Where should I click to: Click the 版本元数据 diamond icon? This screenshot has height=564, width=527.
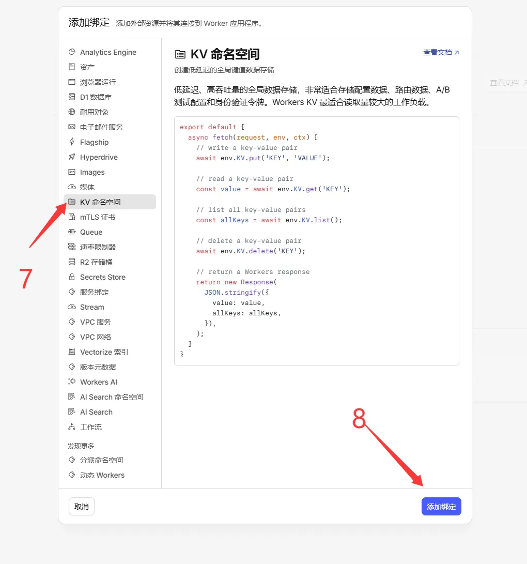tap(72, 367)
